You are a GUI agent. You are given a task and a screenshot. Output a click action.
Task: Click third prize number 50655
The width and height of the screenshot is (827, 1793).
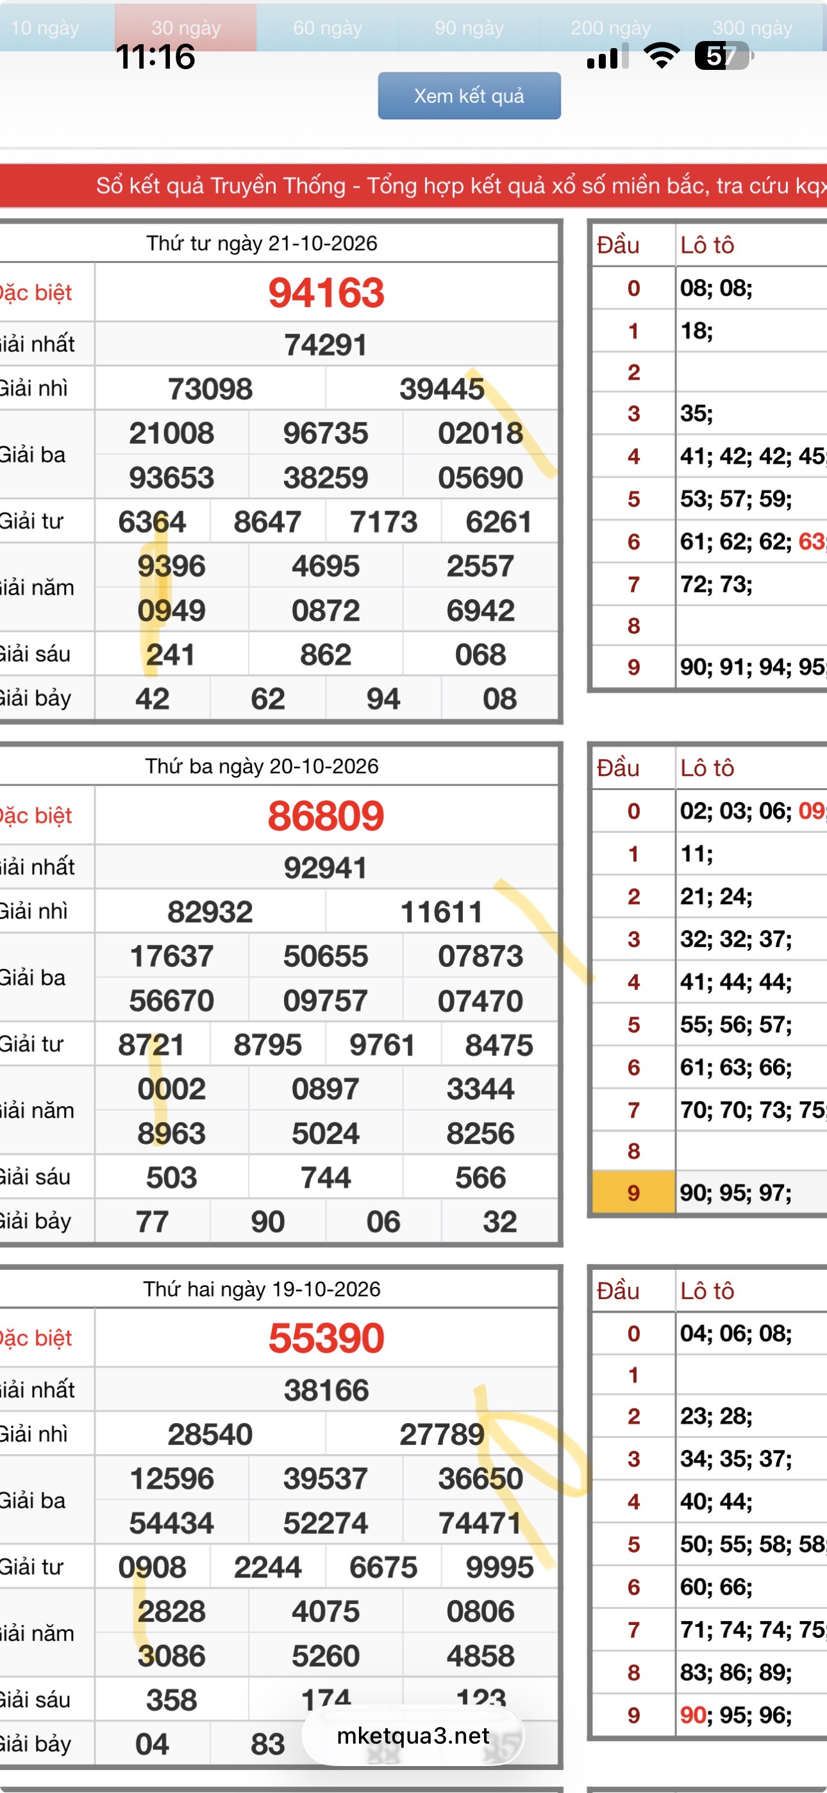coord(326,956)
